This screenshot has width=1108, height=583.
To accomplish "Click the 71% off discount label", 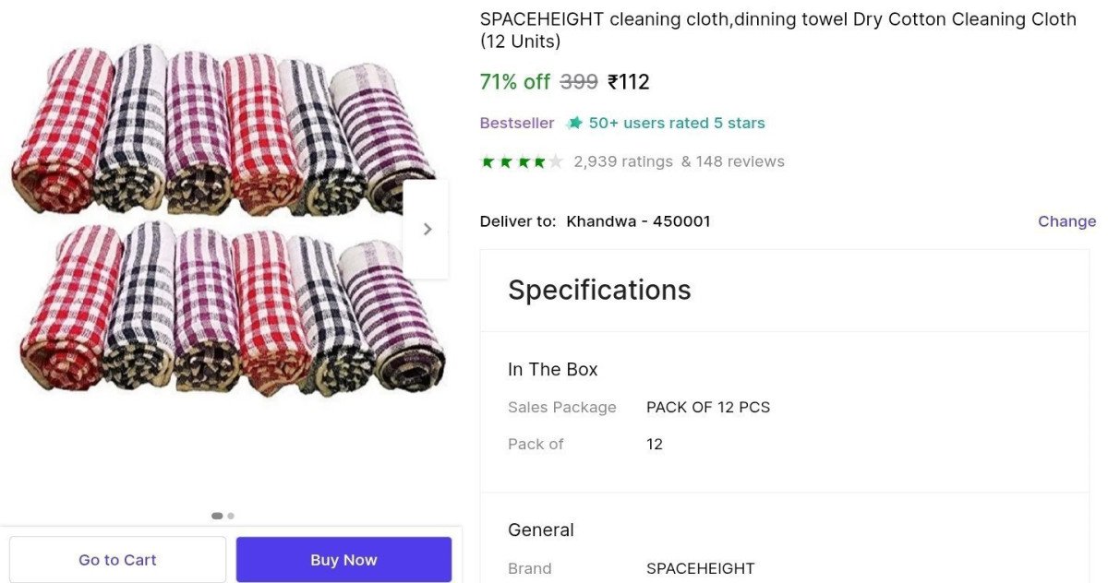I will 514,82.
